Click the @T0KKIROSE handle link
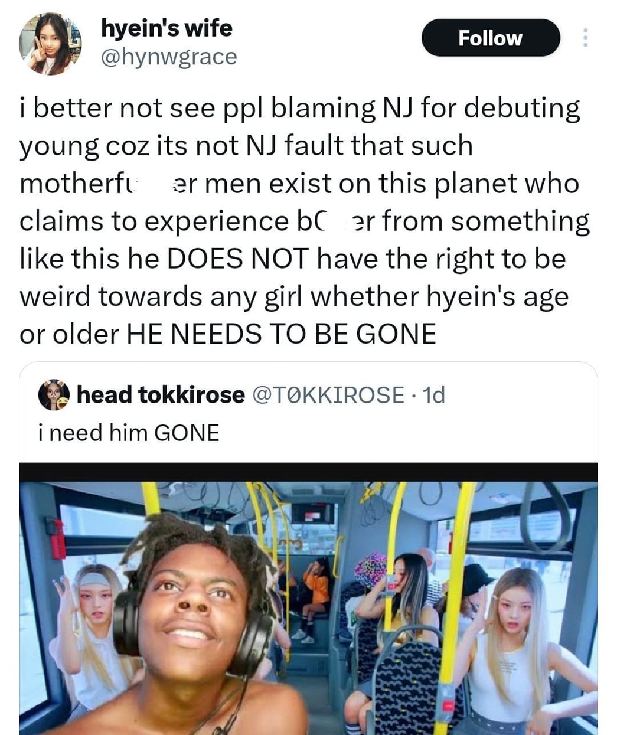 (x=331, y=396)
